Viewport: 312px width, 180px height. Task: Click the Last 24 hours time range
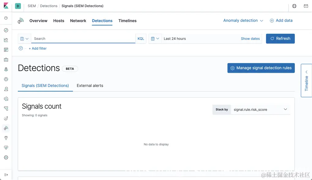coord(175,39)
